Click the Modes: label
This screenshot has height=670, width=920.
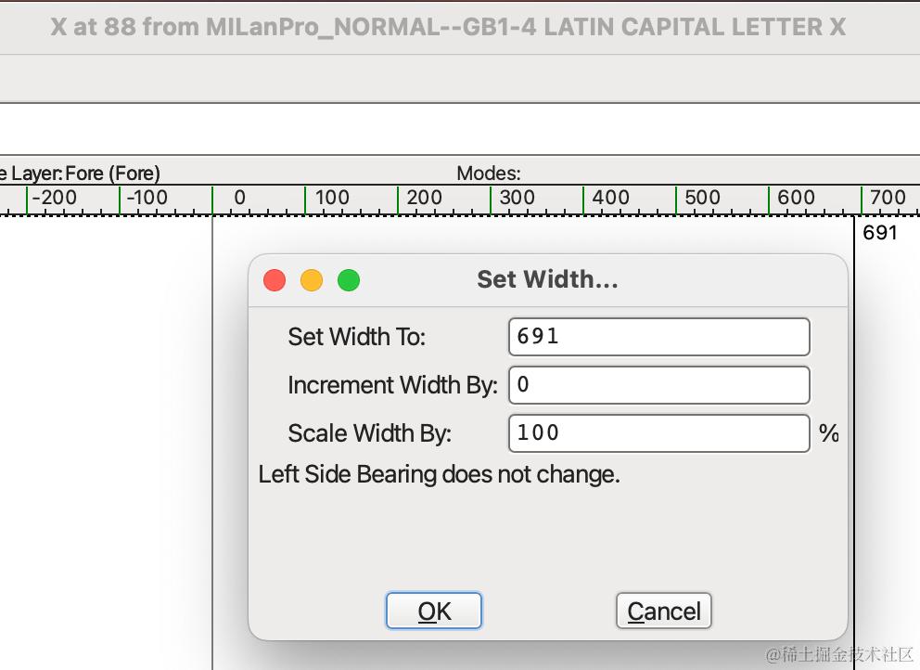[x=489, y=173]
